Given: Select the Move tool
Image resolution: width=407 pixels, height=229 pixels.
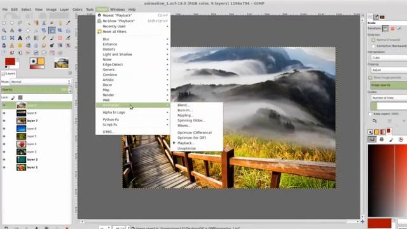Looking at the screenshot, I should (x=20, y=31).
